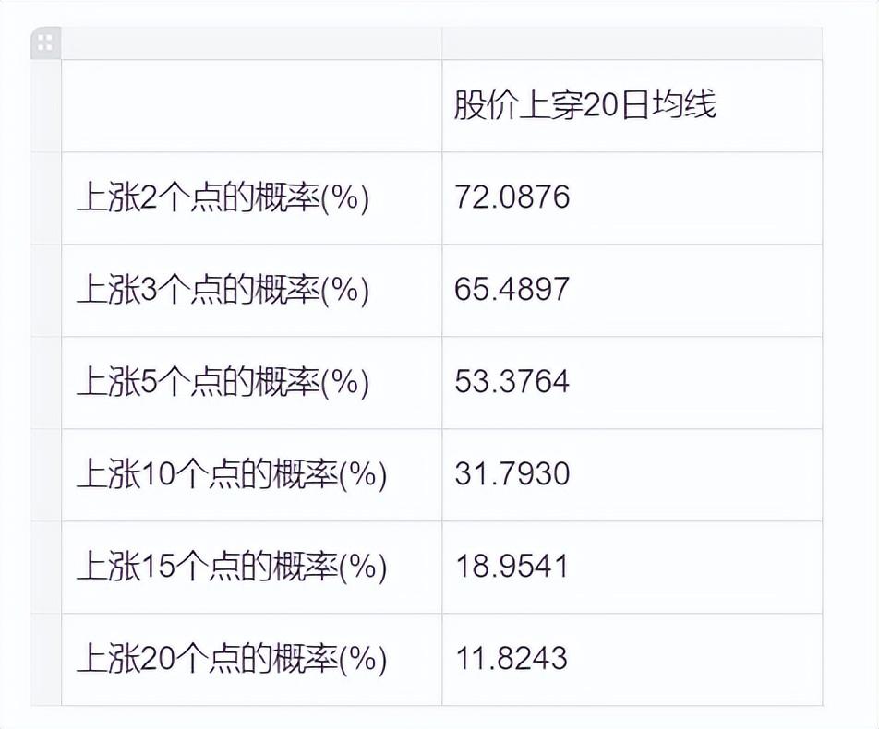This screenshot has height=729, width=879.
Task: Click the value 65.4897
Action: tap(512, 290)
